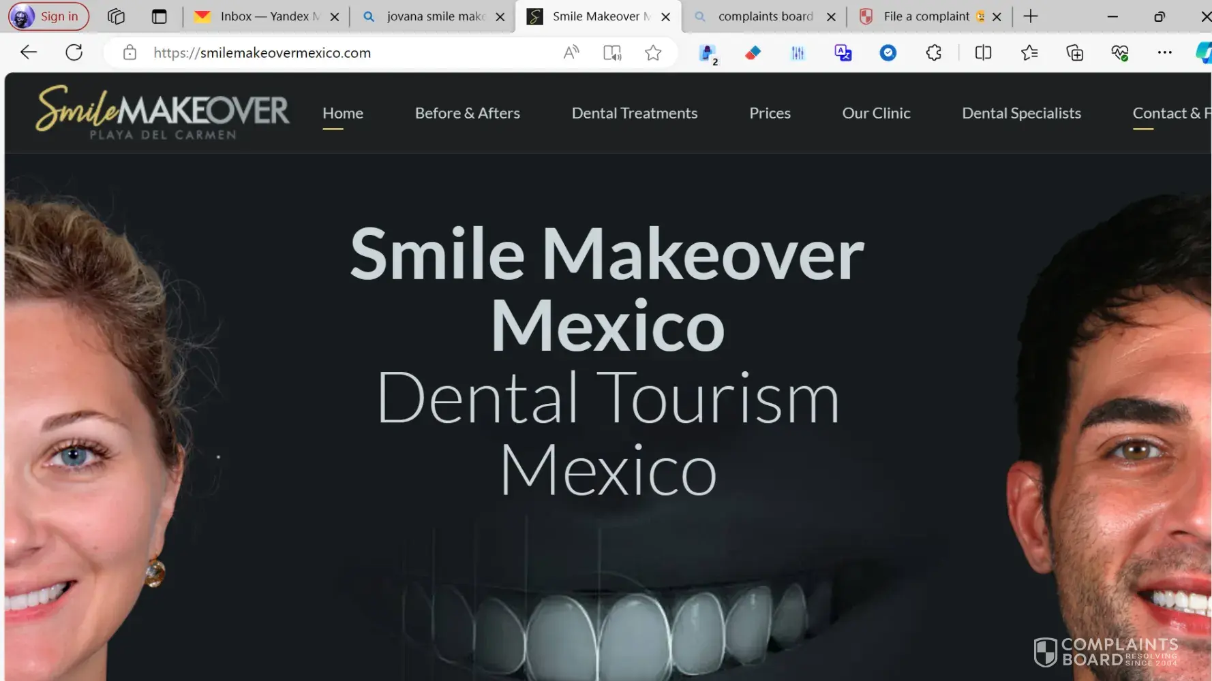The width and height of the screenshot is (1212, 681).
Task: Enter Immersive Reader mode
Action: (x=612, y=52)
